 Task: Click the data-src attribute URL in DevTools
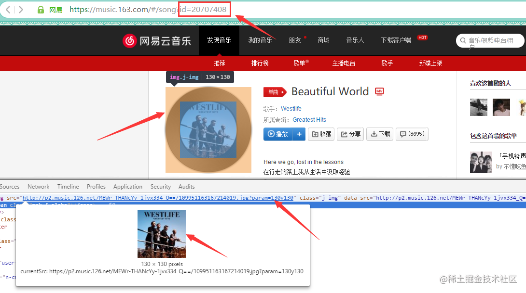pyautogui.click(x=451, y=198)
